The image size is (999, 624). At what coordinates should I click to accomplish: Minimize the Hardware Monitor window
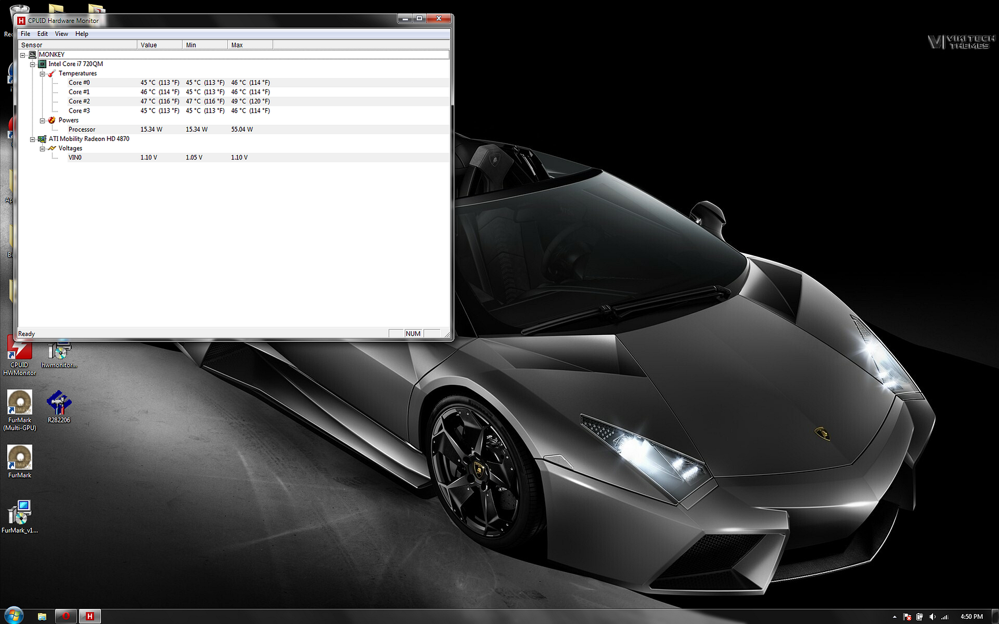pyautogui.click(x=405, y=18)
